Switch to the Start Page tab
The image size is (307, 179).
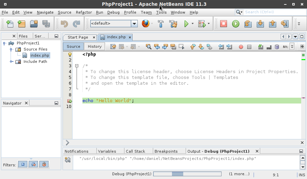(x=78, y=37)
